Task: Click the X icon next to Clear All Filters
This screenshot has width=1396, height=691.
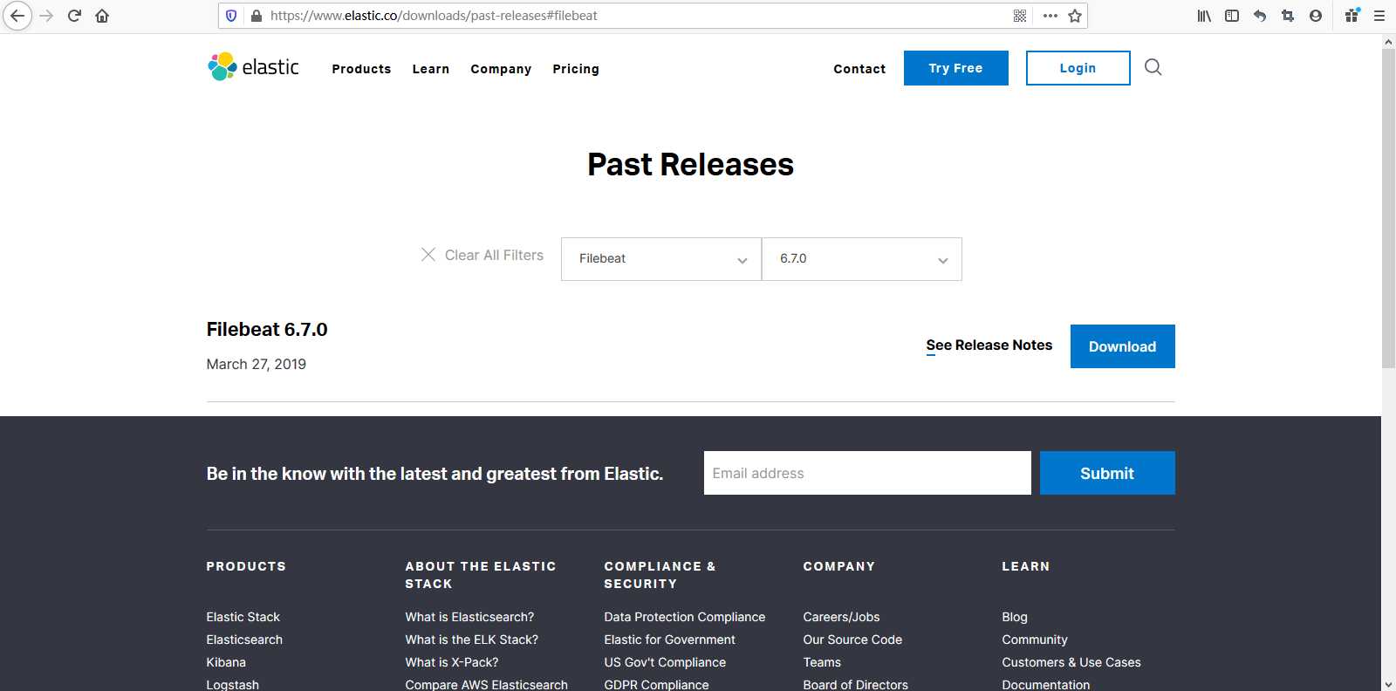Action: 428,254
